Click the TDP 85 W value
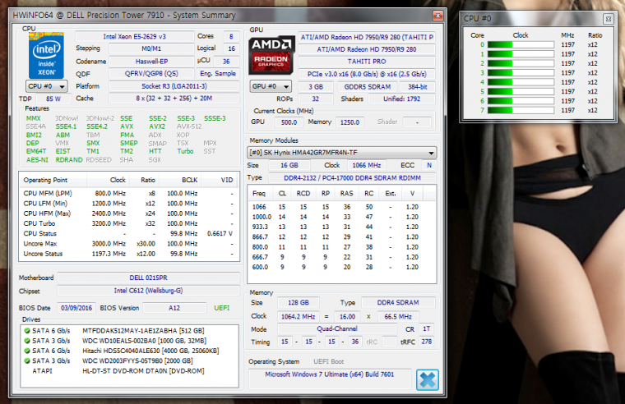Image resolution: width=625 pixels, height=404 pixels. (x=53, y=99)
